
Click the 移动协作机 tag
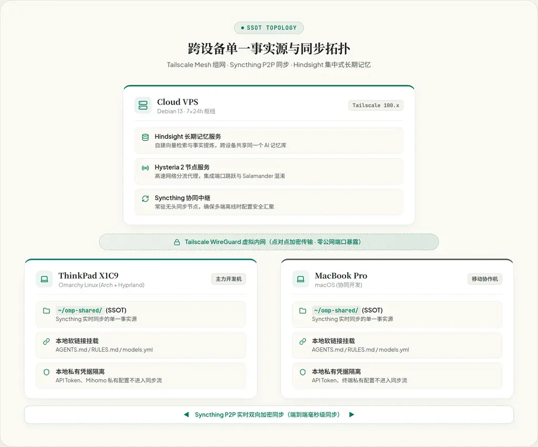tap(485, 279)
